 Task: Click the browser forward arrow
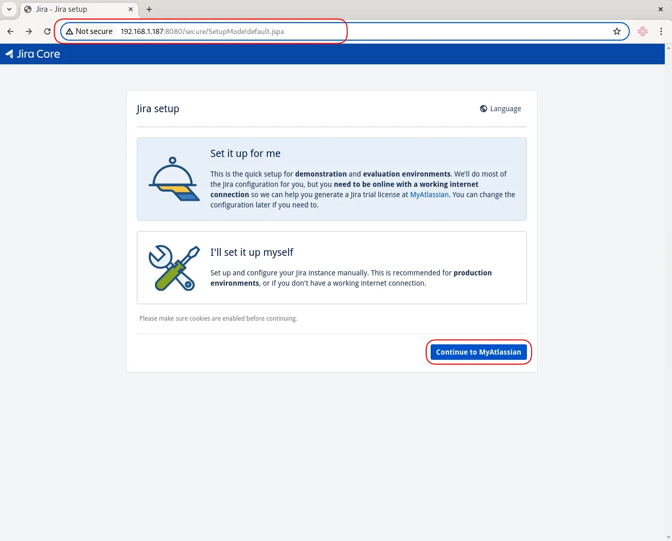click(29, 31)
